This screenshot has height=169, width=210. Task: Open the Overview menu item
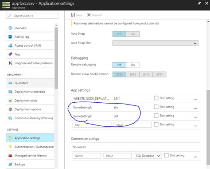(x=30, y=28)
